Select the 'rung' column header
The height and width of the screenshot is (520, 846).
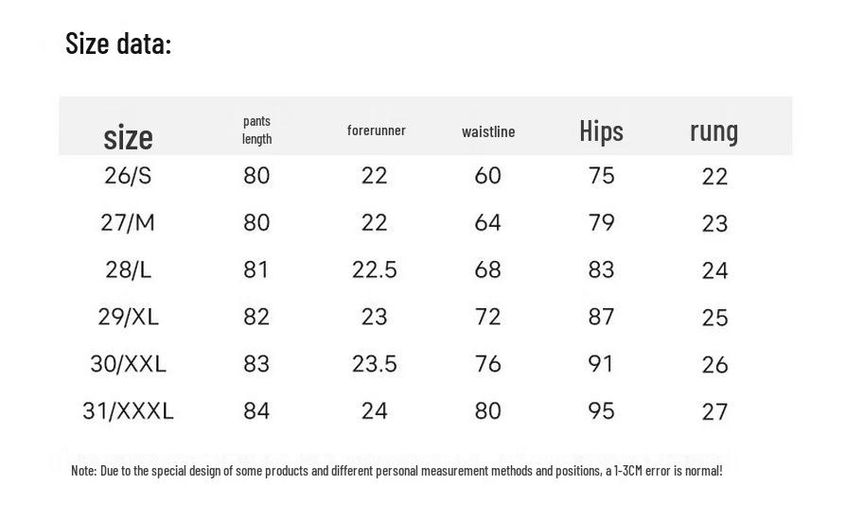(x=714, y=132)
